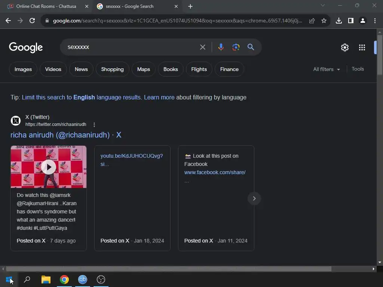Image resolution: width=383 pixels, height=287 pixels.
Task: Expand the All filters dropdown
Action: pyautogui.click(x=327, y=69)
